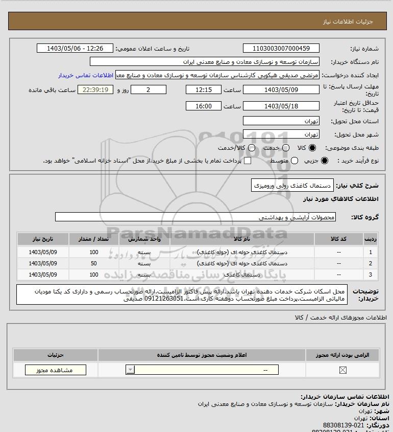The image size is (393, 432).
Task: Click the اطلاعات تماس سازمان خریدار heading
Action: pyautogui.click(x=345, y=397)
